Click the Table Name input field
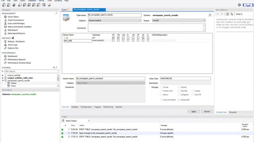 pyautogui.click(x=115, y=15)
